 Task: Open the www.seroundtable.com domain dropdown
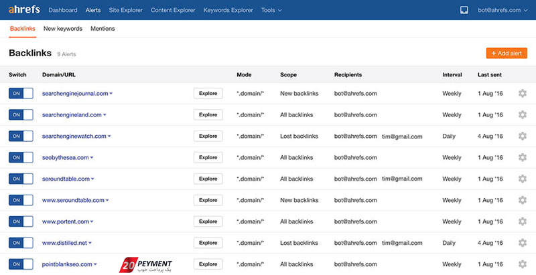click(107, 200)
